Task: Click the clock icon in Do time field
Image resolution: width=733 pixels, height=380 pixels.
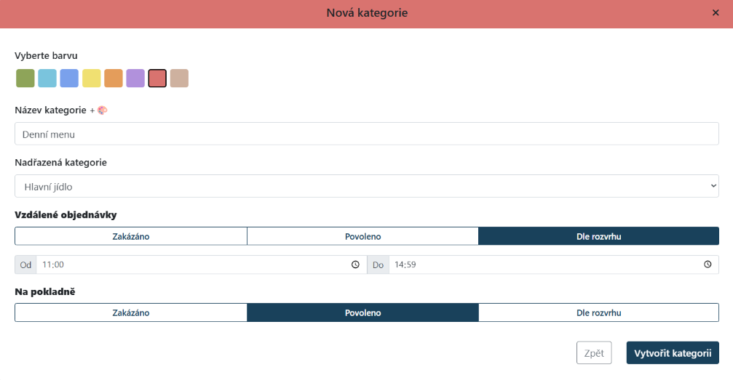Action: pyautogui.click(x=708, y=264)
